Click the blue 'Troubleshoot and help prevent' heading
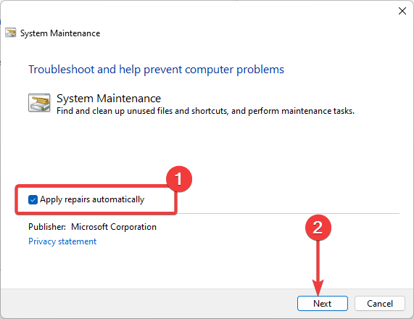This screenshot has width=414, height=319. (x=156, y=70)
